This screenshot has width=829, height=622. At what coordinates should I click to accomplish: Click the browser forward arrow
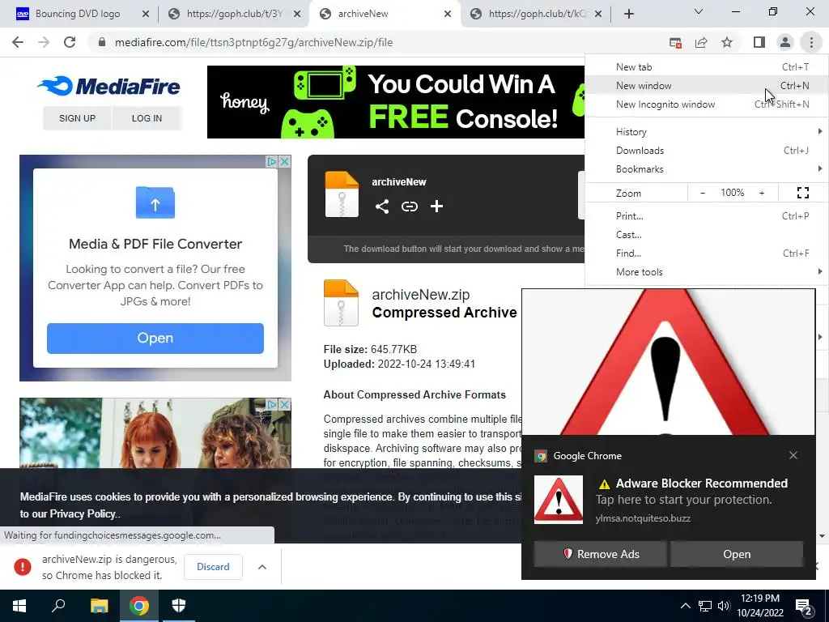[44, 42]
